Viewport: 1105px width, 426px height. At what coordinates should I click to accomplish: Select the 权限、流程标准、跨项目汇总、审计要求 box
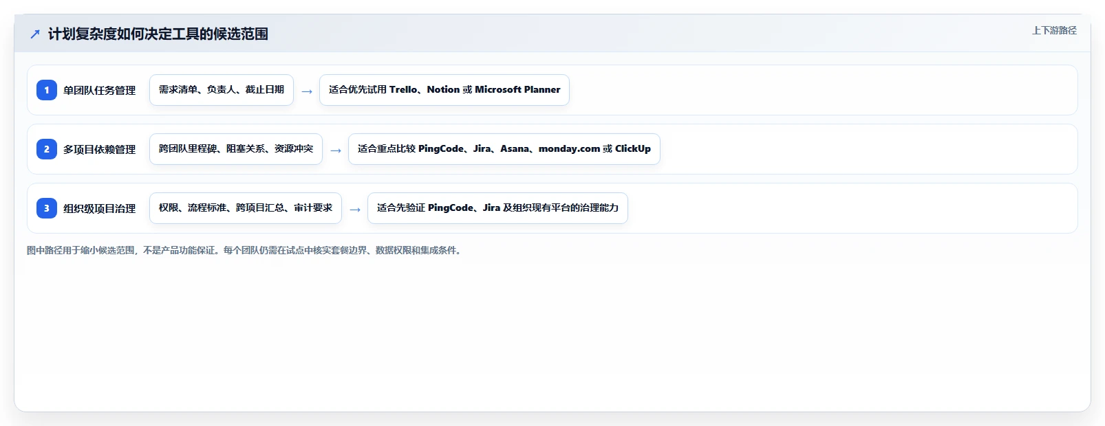tap(246, 208)
